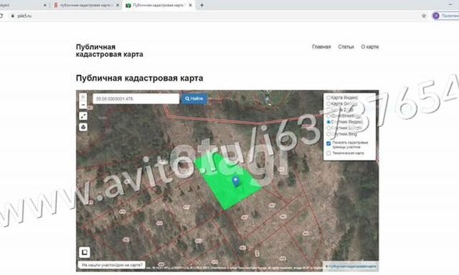Viewport: 459px width, 275px height.
Task: Enable Тематическая карта checkbox
Action: tap(328, 153)
